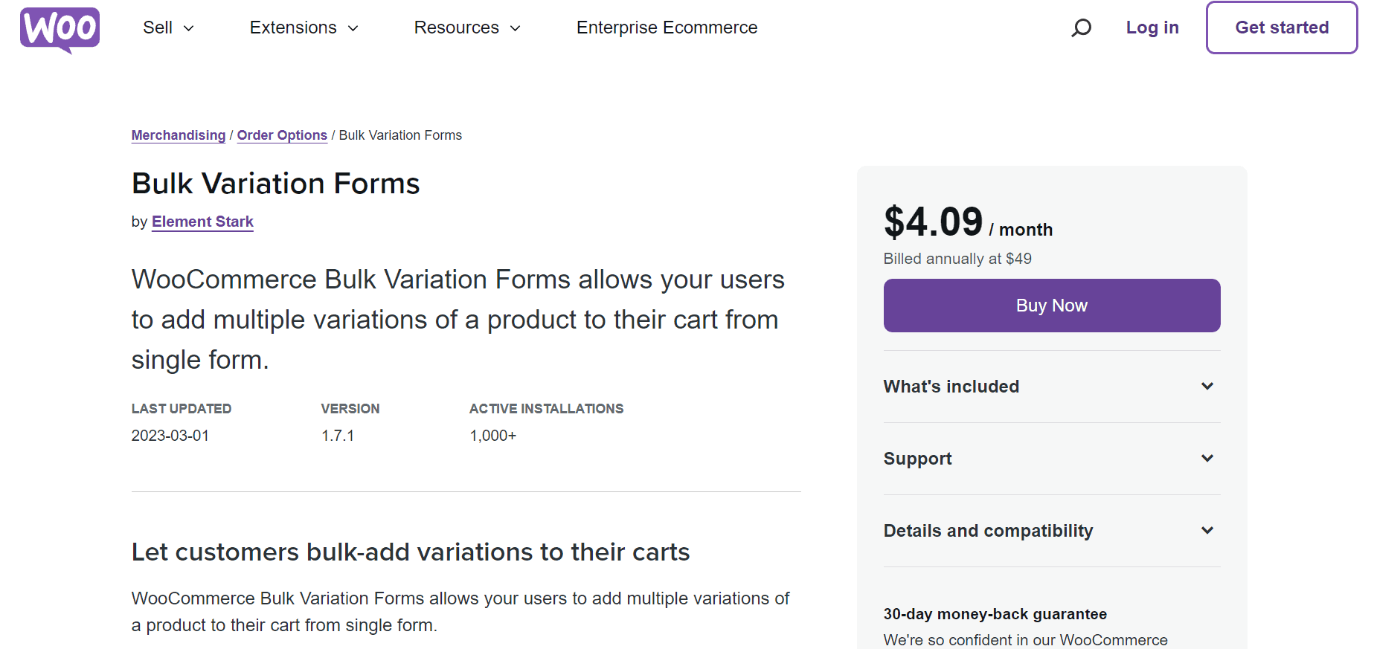Expand the What's included section
This screenshot has width=1374, height=649.
click(1051, 387)
